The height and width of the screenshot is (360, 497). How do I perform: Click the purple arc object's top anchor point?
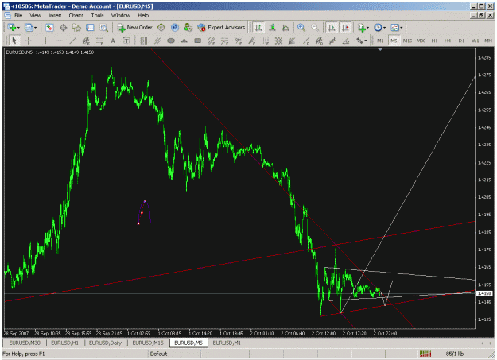[x=145, y=201]
